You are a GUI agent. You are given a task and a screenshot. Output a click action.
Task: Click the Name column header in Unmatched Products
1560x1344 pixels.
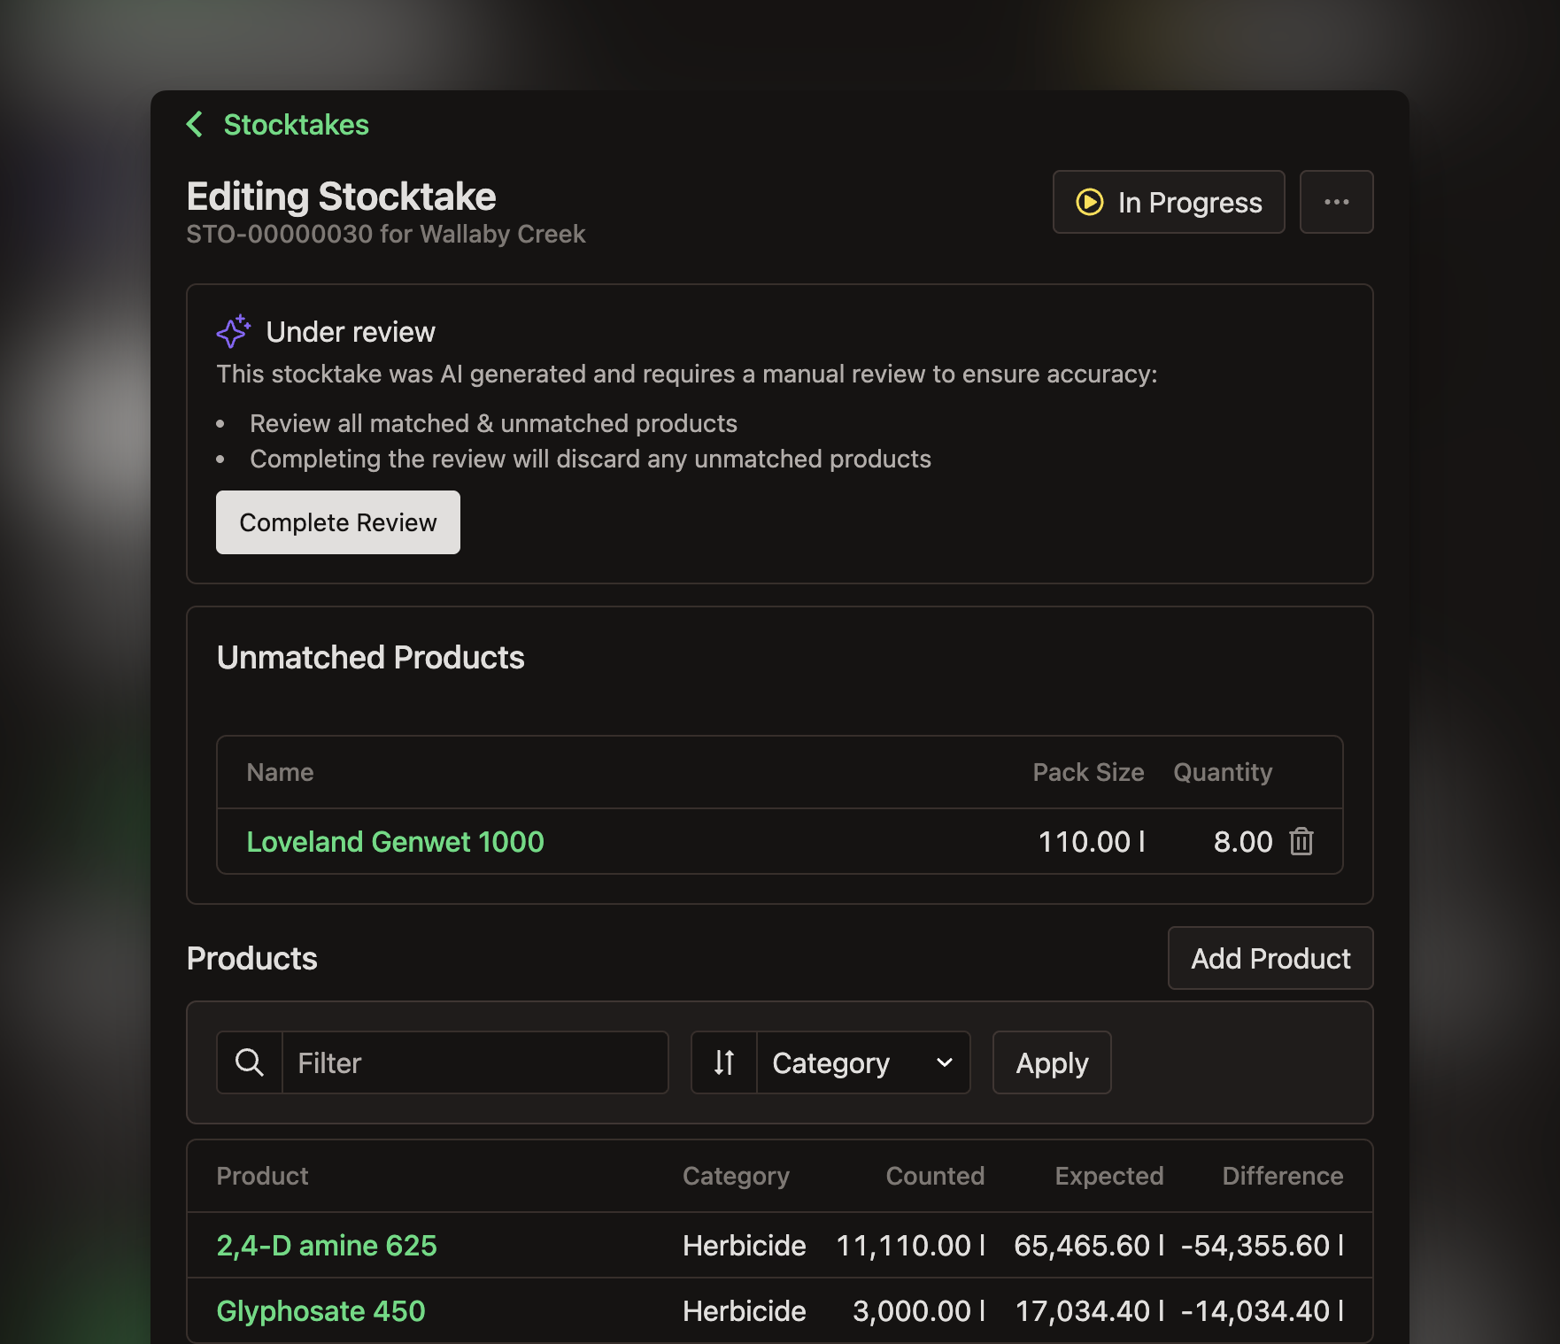coord(280,772)
